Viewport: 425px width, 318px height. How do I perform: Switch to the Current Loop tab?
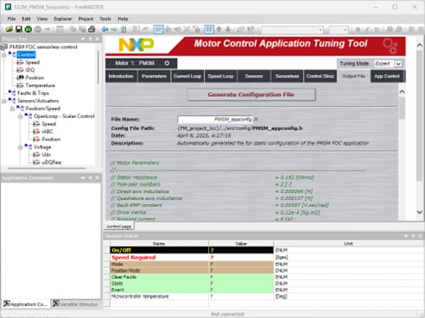tap(187, 76)
